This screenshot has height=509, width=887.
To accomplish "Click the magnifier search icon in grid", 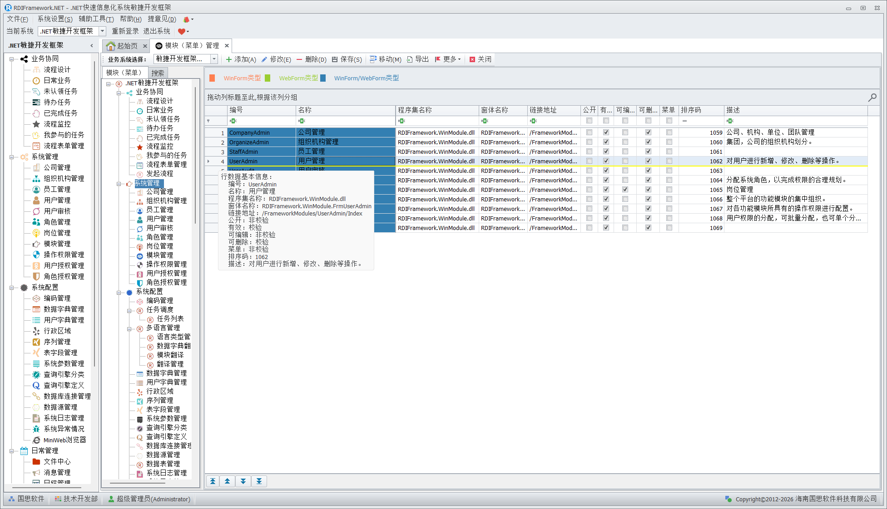I will [872, 97].
